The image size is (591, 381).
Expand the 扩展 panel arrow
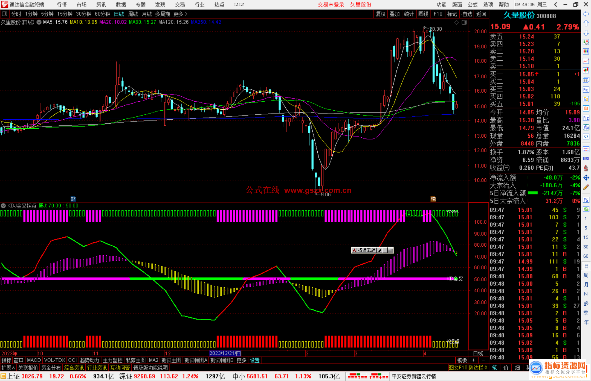click(8, 368)
